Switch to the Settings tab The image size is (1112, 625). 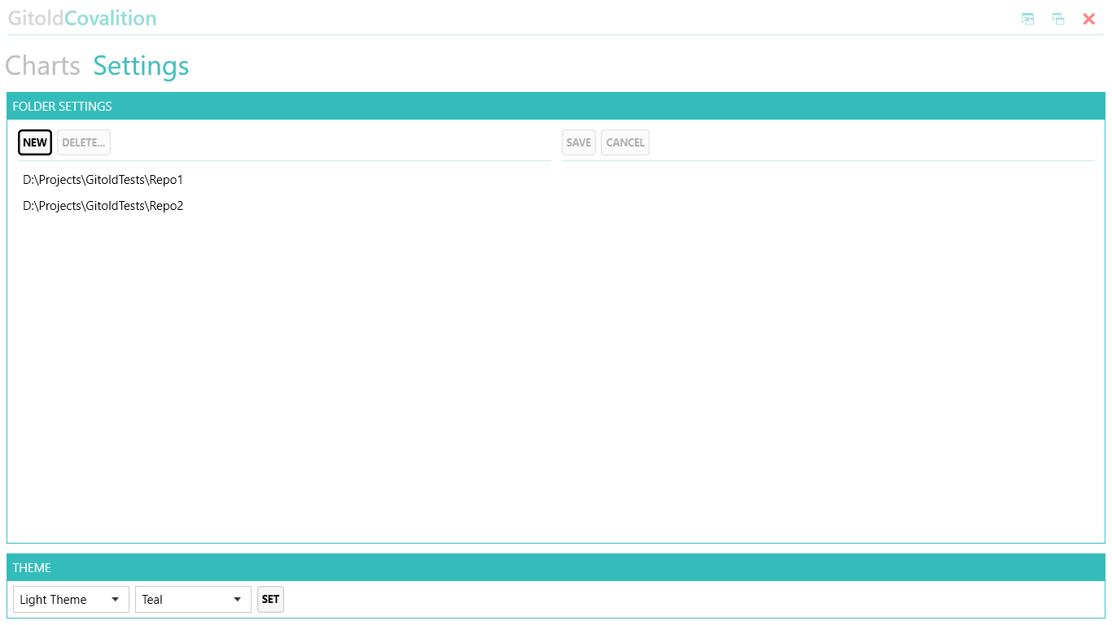[x=140, y=65]
